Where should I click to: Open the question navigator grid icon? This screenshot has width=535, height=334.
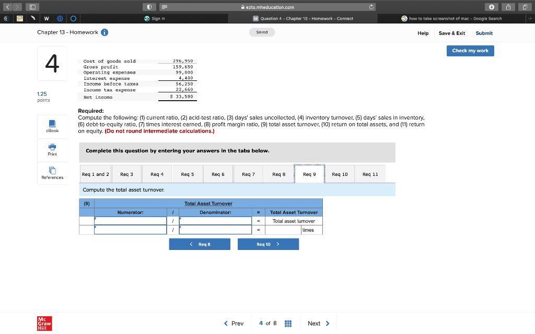click(x=288, y=323)
